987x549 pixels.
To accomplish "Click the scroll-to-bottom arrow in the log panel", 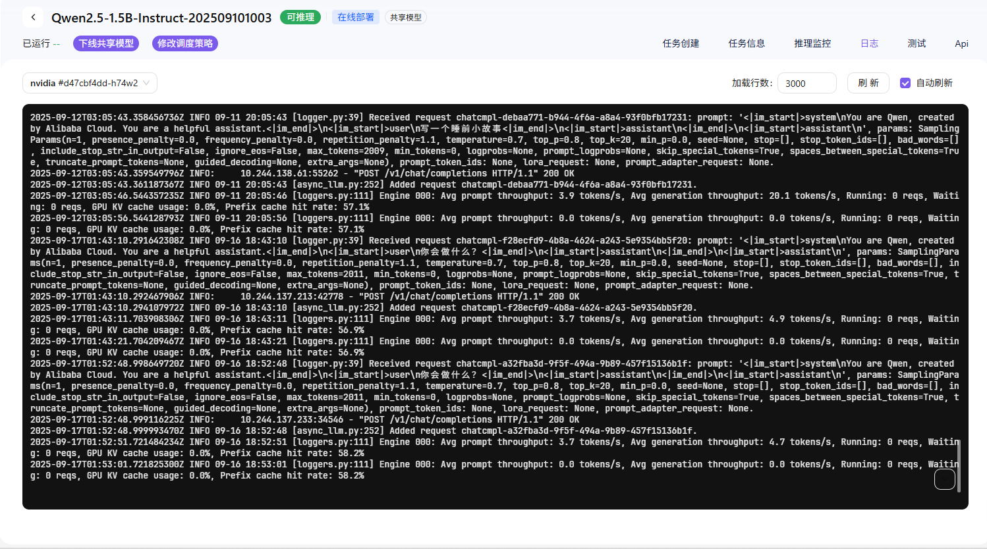I will pos(944,479).
